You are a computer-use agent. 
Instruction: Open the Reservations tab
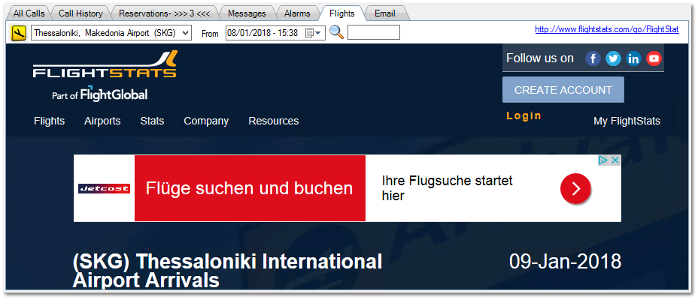tap(164, 13)
